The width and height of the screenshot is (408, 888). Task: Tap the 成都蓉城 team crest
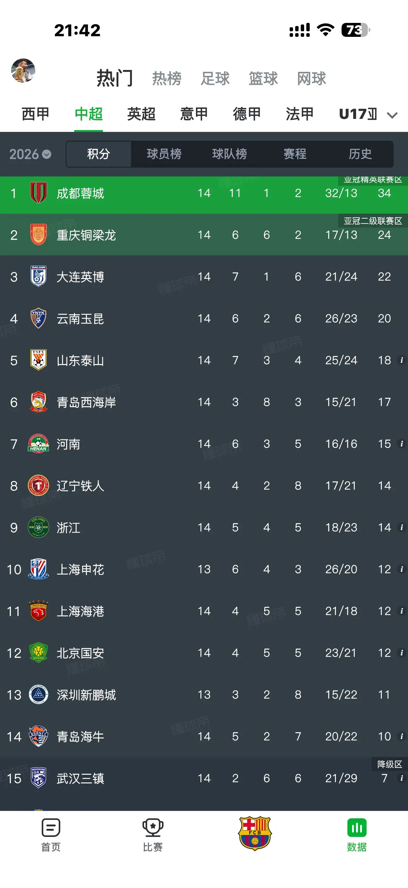click(x=39, y=193)
